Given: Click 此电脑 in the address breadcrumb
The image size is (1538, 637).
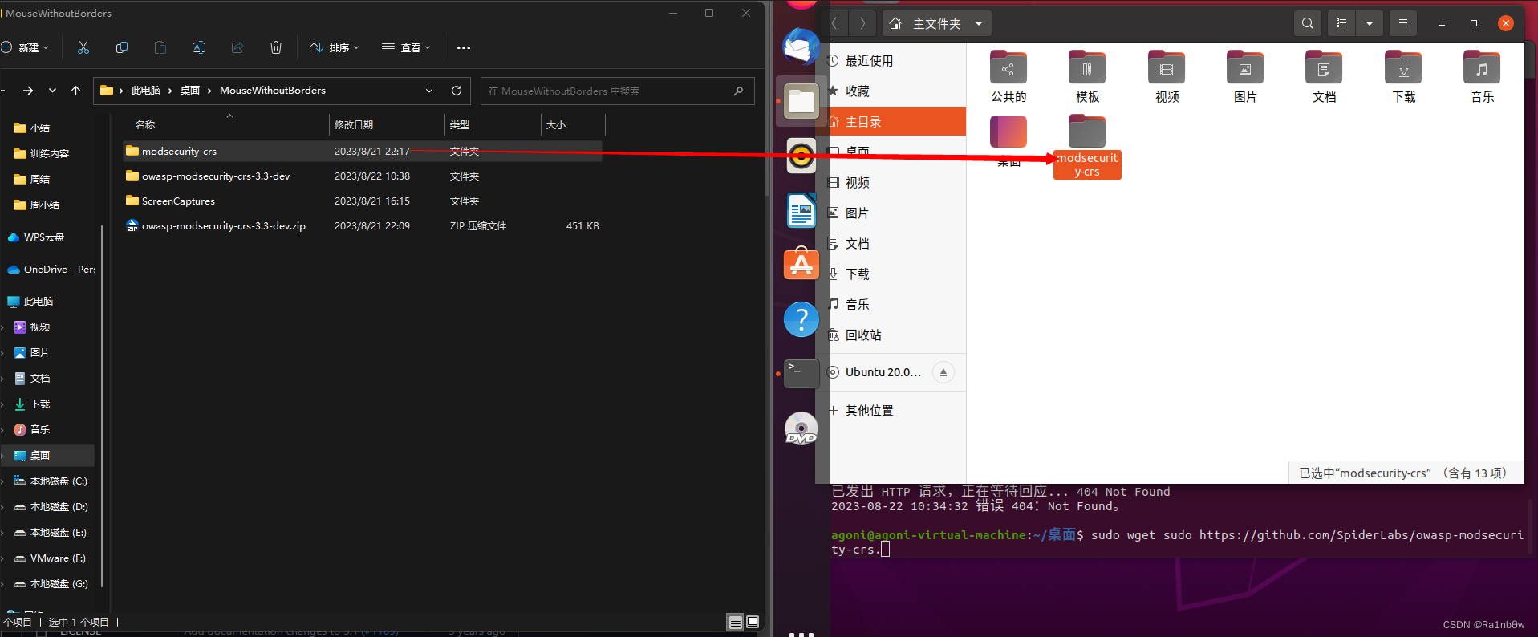Looking at the screenshot, I should coord(146,91).
